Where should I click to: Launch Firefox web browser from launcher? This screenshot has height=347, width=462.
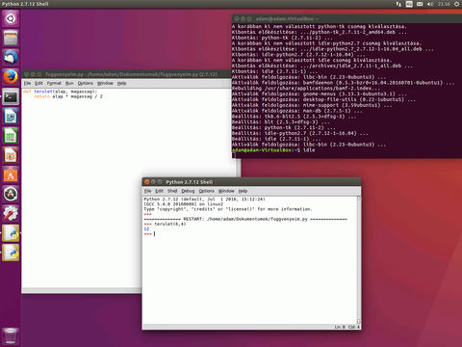11,77
